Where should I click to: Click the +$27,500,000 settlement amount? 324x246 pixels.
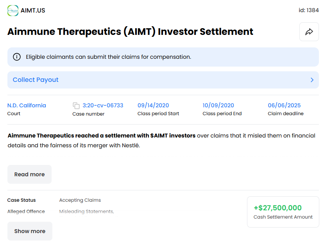point(278,208)
